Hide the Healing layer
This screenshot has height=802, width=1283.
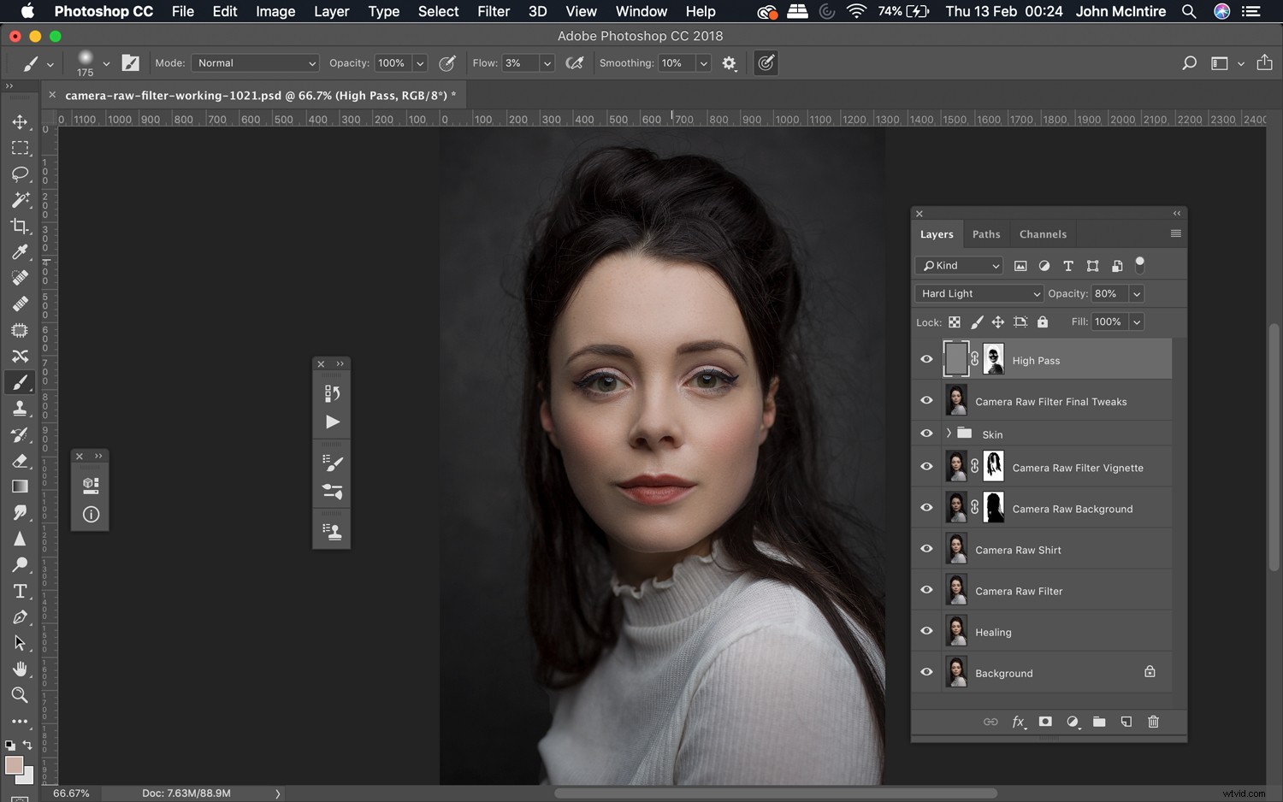coord(926,631)
